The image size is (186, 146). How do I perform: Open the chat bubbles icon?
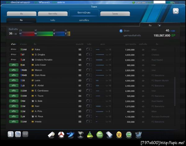18,134
